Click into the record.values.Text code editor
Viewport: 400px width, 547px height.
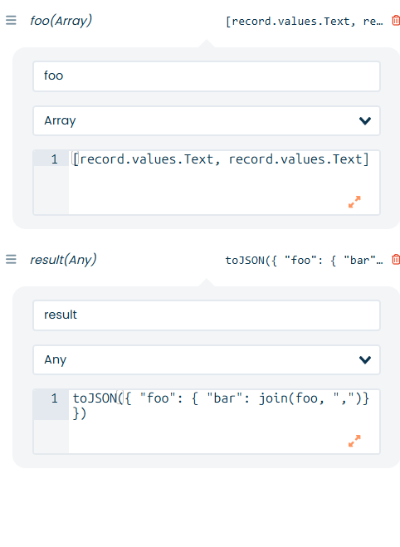[x=224, y=183]
